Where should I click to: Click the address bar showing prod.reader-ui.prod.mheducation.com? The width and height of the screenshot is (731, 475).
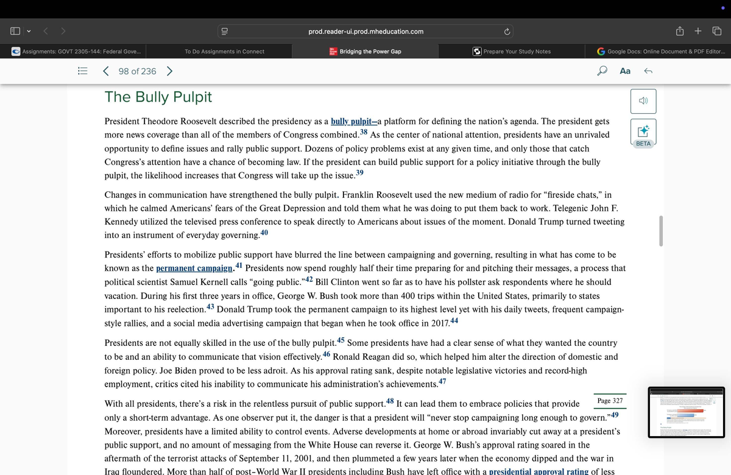coord(365,31)
